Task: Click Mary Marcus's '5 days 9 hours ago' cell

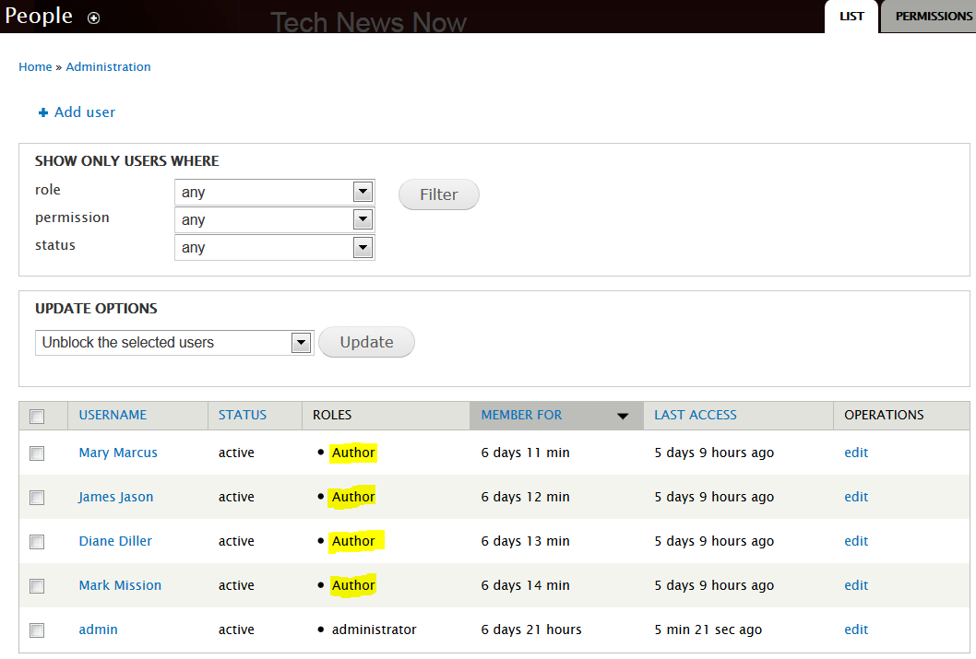Action: pos(714,453)
